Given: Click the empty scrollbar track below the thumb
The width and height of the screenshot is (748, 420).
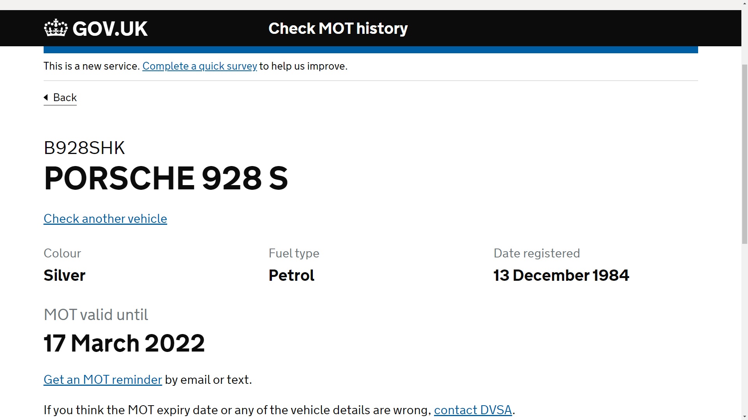Looking at the screenshot, I should [744, 329].
